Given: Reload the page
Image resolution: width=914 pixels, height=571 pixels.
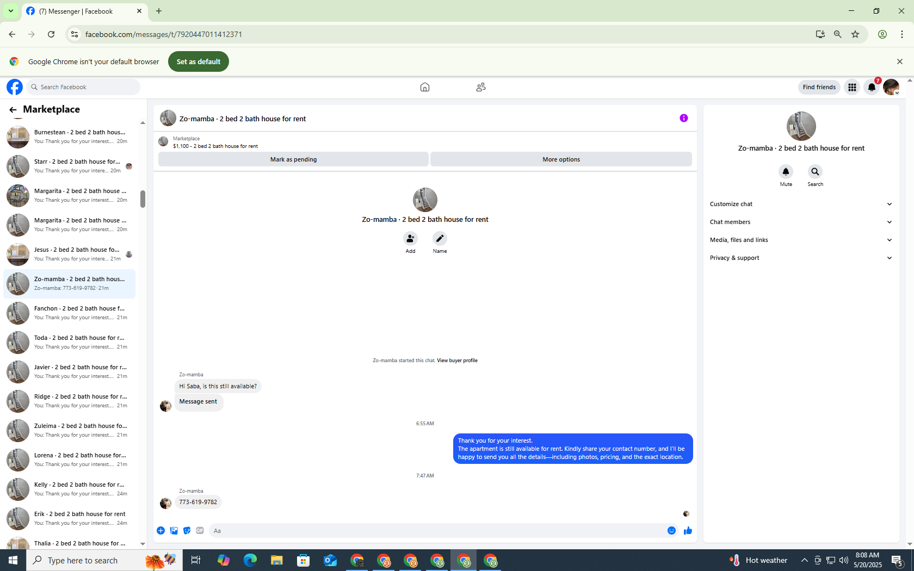Looking at the screenshot, I should tap(51, 34).
